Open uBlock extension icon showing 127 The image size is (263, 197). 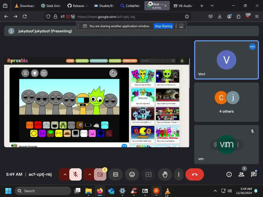pos(248,16)
